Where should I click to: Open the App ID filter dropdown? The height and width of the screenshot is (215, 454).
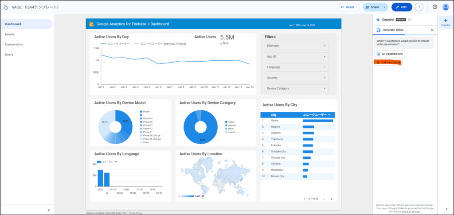click(297, 56)
